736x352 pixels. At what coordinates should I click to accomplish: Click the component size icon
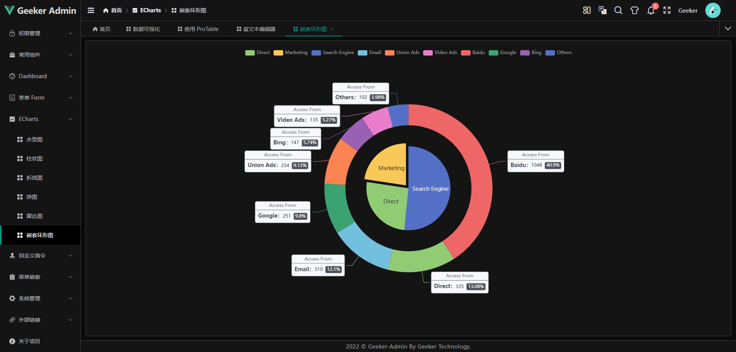tap(586, 10)
